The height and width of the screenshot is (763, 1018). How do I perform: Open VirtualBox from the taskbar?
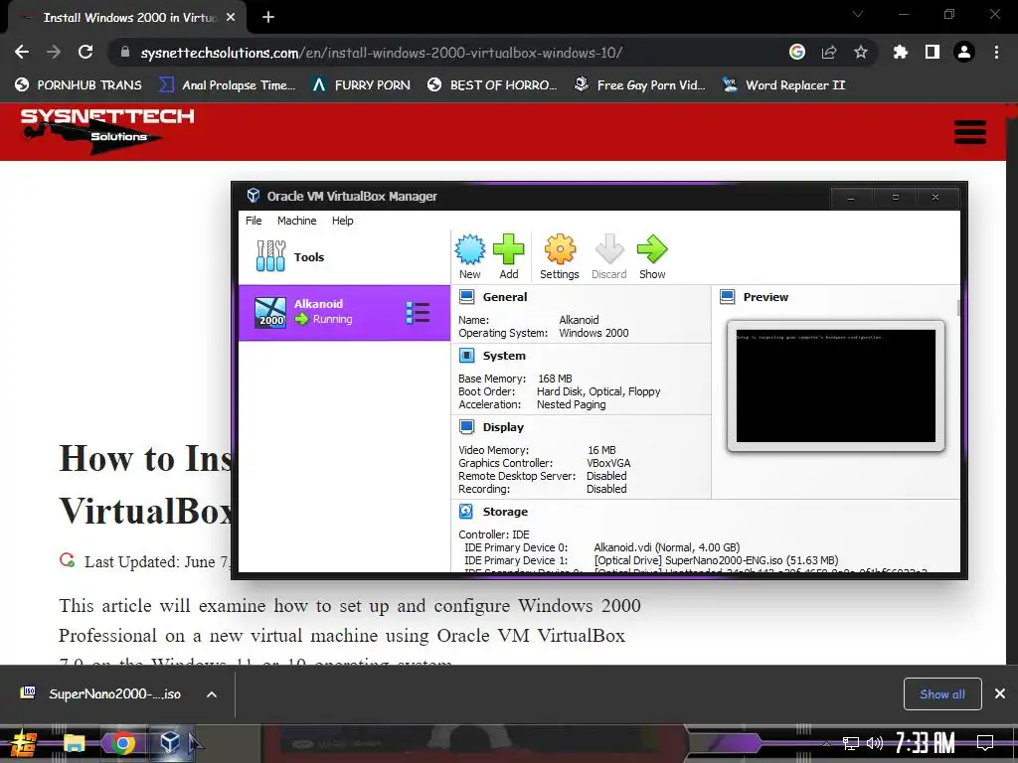[170, 742]
